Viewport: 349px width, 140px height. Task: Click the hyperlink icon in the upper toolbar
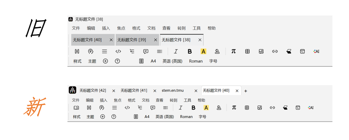click(275, 51)
